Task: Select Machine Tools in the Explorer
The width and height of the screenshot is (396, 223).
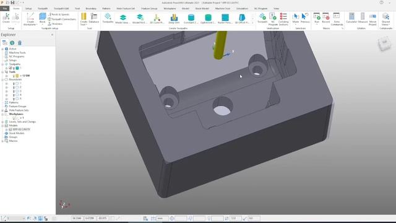Action: pyautogui.click(x=17, y=53)
